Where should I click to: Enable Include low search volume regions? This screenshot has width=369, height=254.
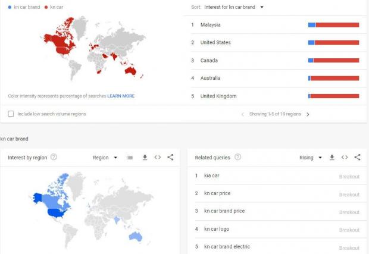pyautogui.click(x=11, y=114)
